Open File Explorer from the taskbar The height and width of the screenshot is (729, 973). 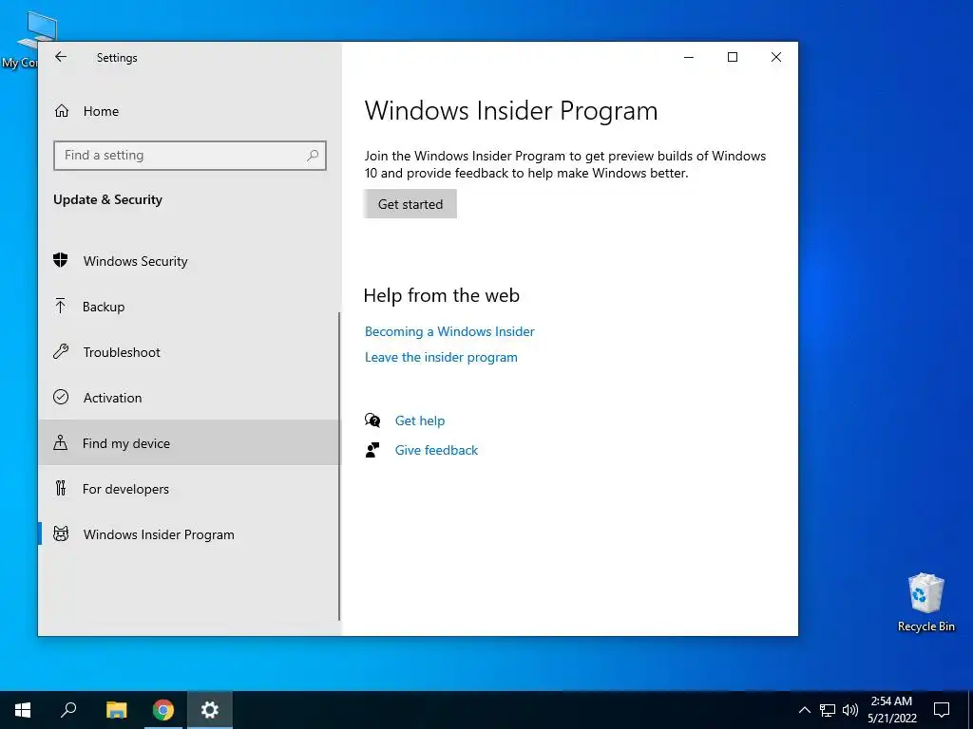[116, 710]
